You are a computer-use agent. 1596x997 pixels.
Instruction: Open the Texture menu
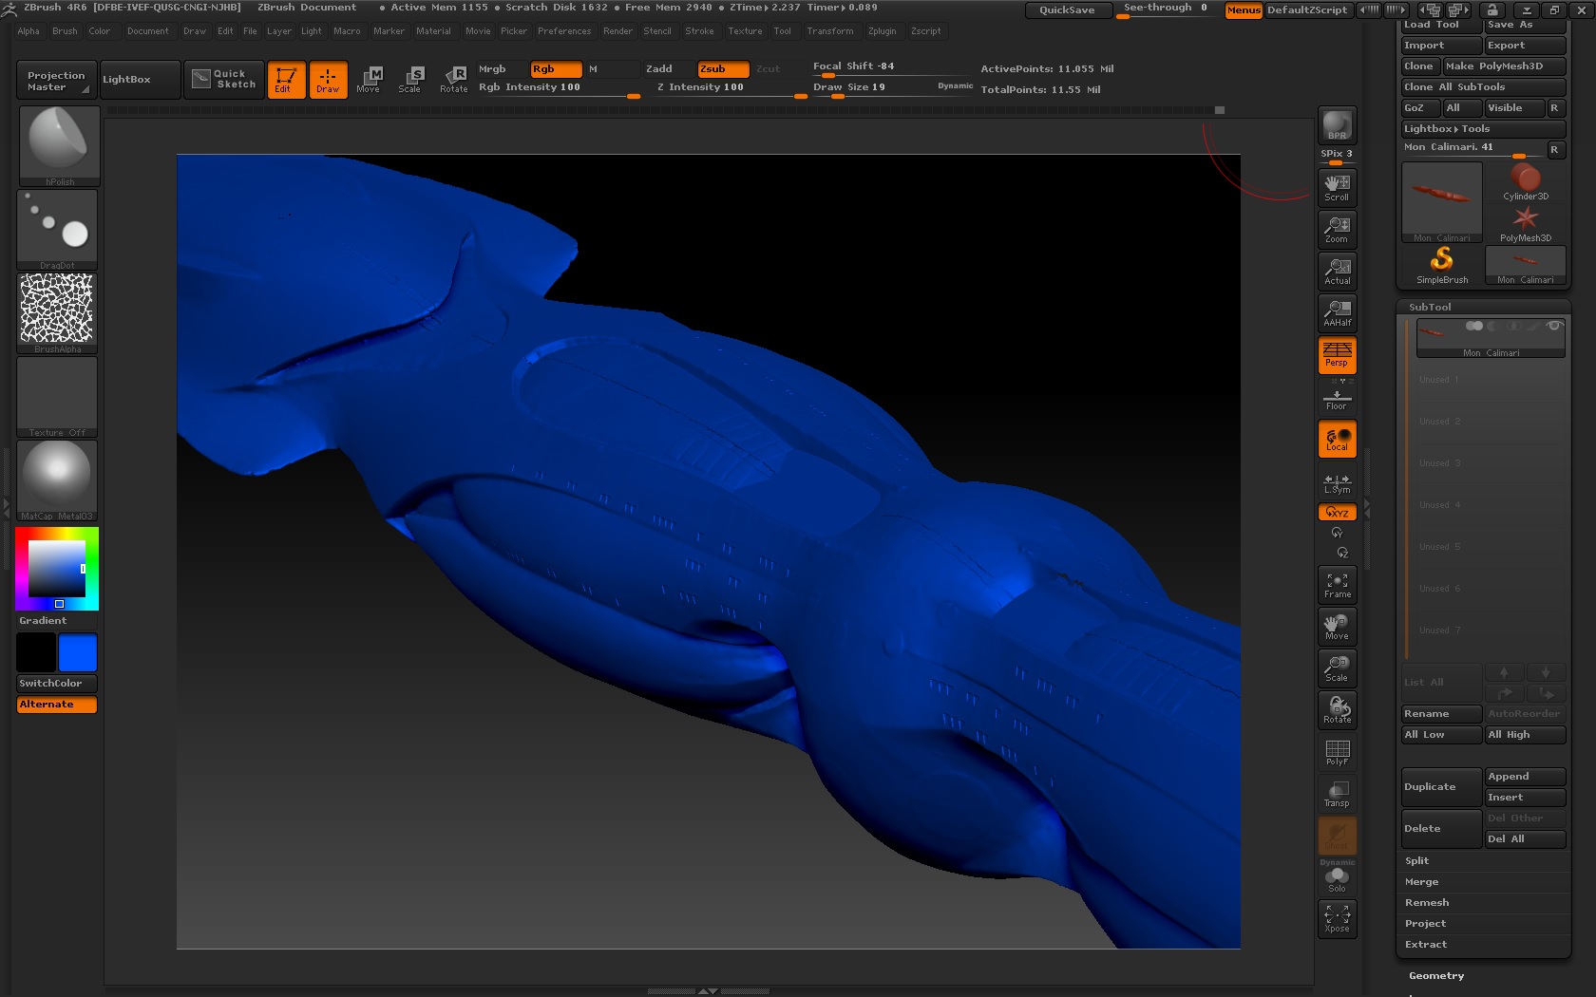click(745, 31)
